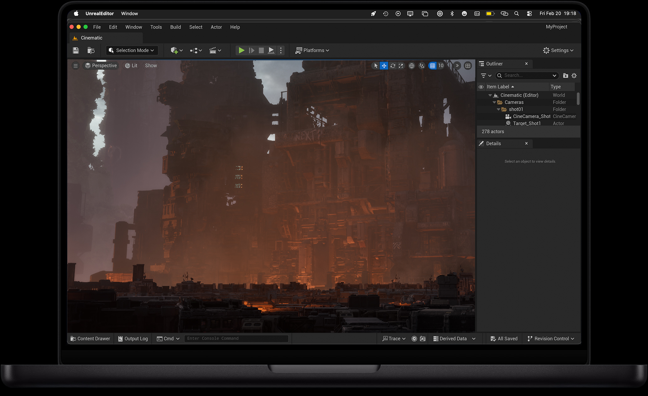Select the rotate transform tool
The height and width of the screenshot is (396, 648).
[393, 66]
